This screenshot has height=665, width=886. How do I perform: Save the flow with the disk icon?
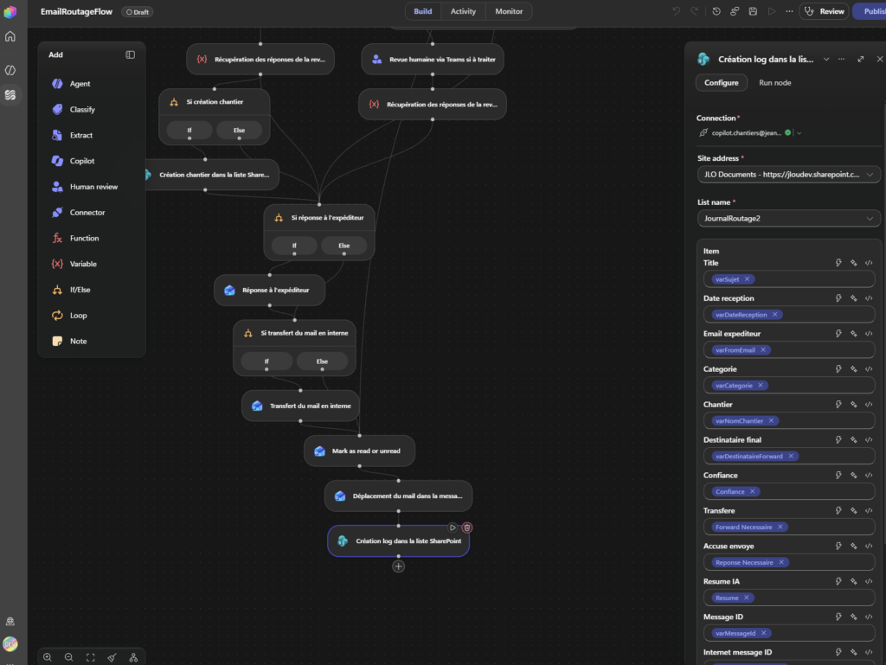click(x=753, y=11)
